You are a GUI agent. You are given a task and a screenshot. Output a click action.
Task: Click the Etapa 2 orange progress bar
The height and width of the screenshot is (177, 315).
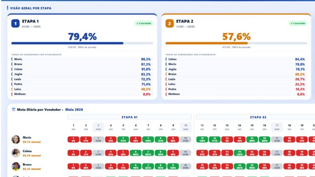pos(236,43)
